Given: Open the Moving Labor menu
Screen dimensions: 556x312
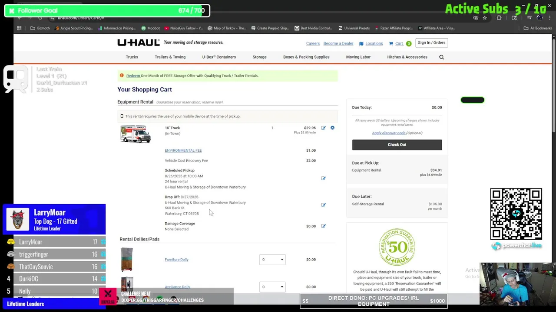Looking at the screenshot, I should click(358, 57).
